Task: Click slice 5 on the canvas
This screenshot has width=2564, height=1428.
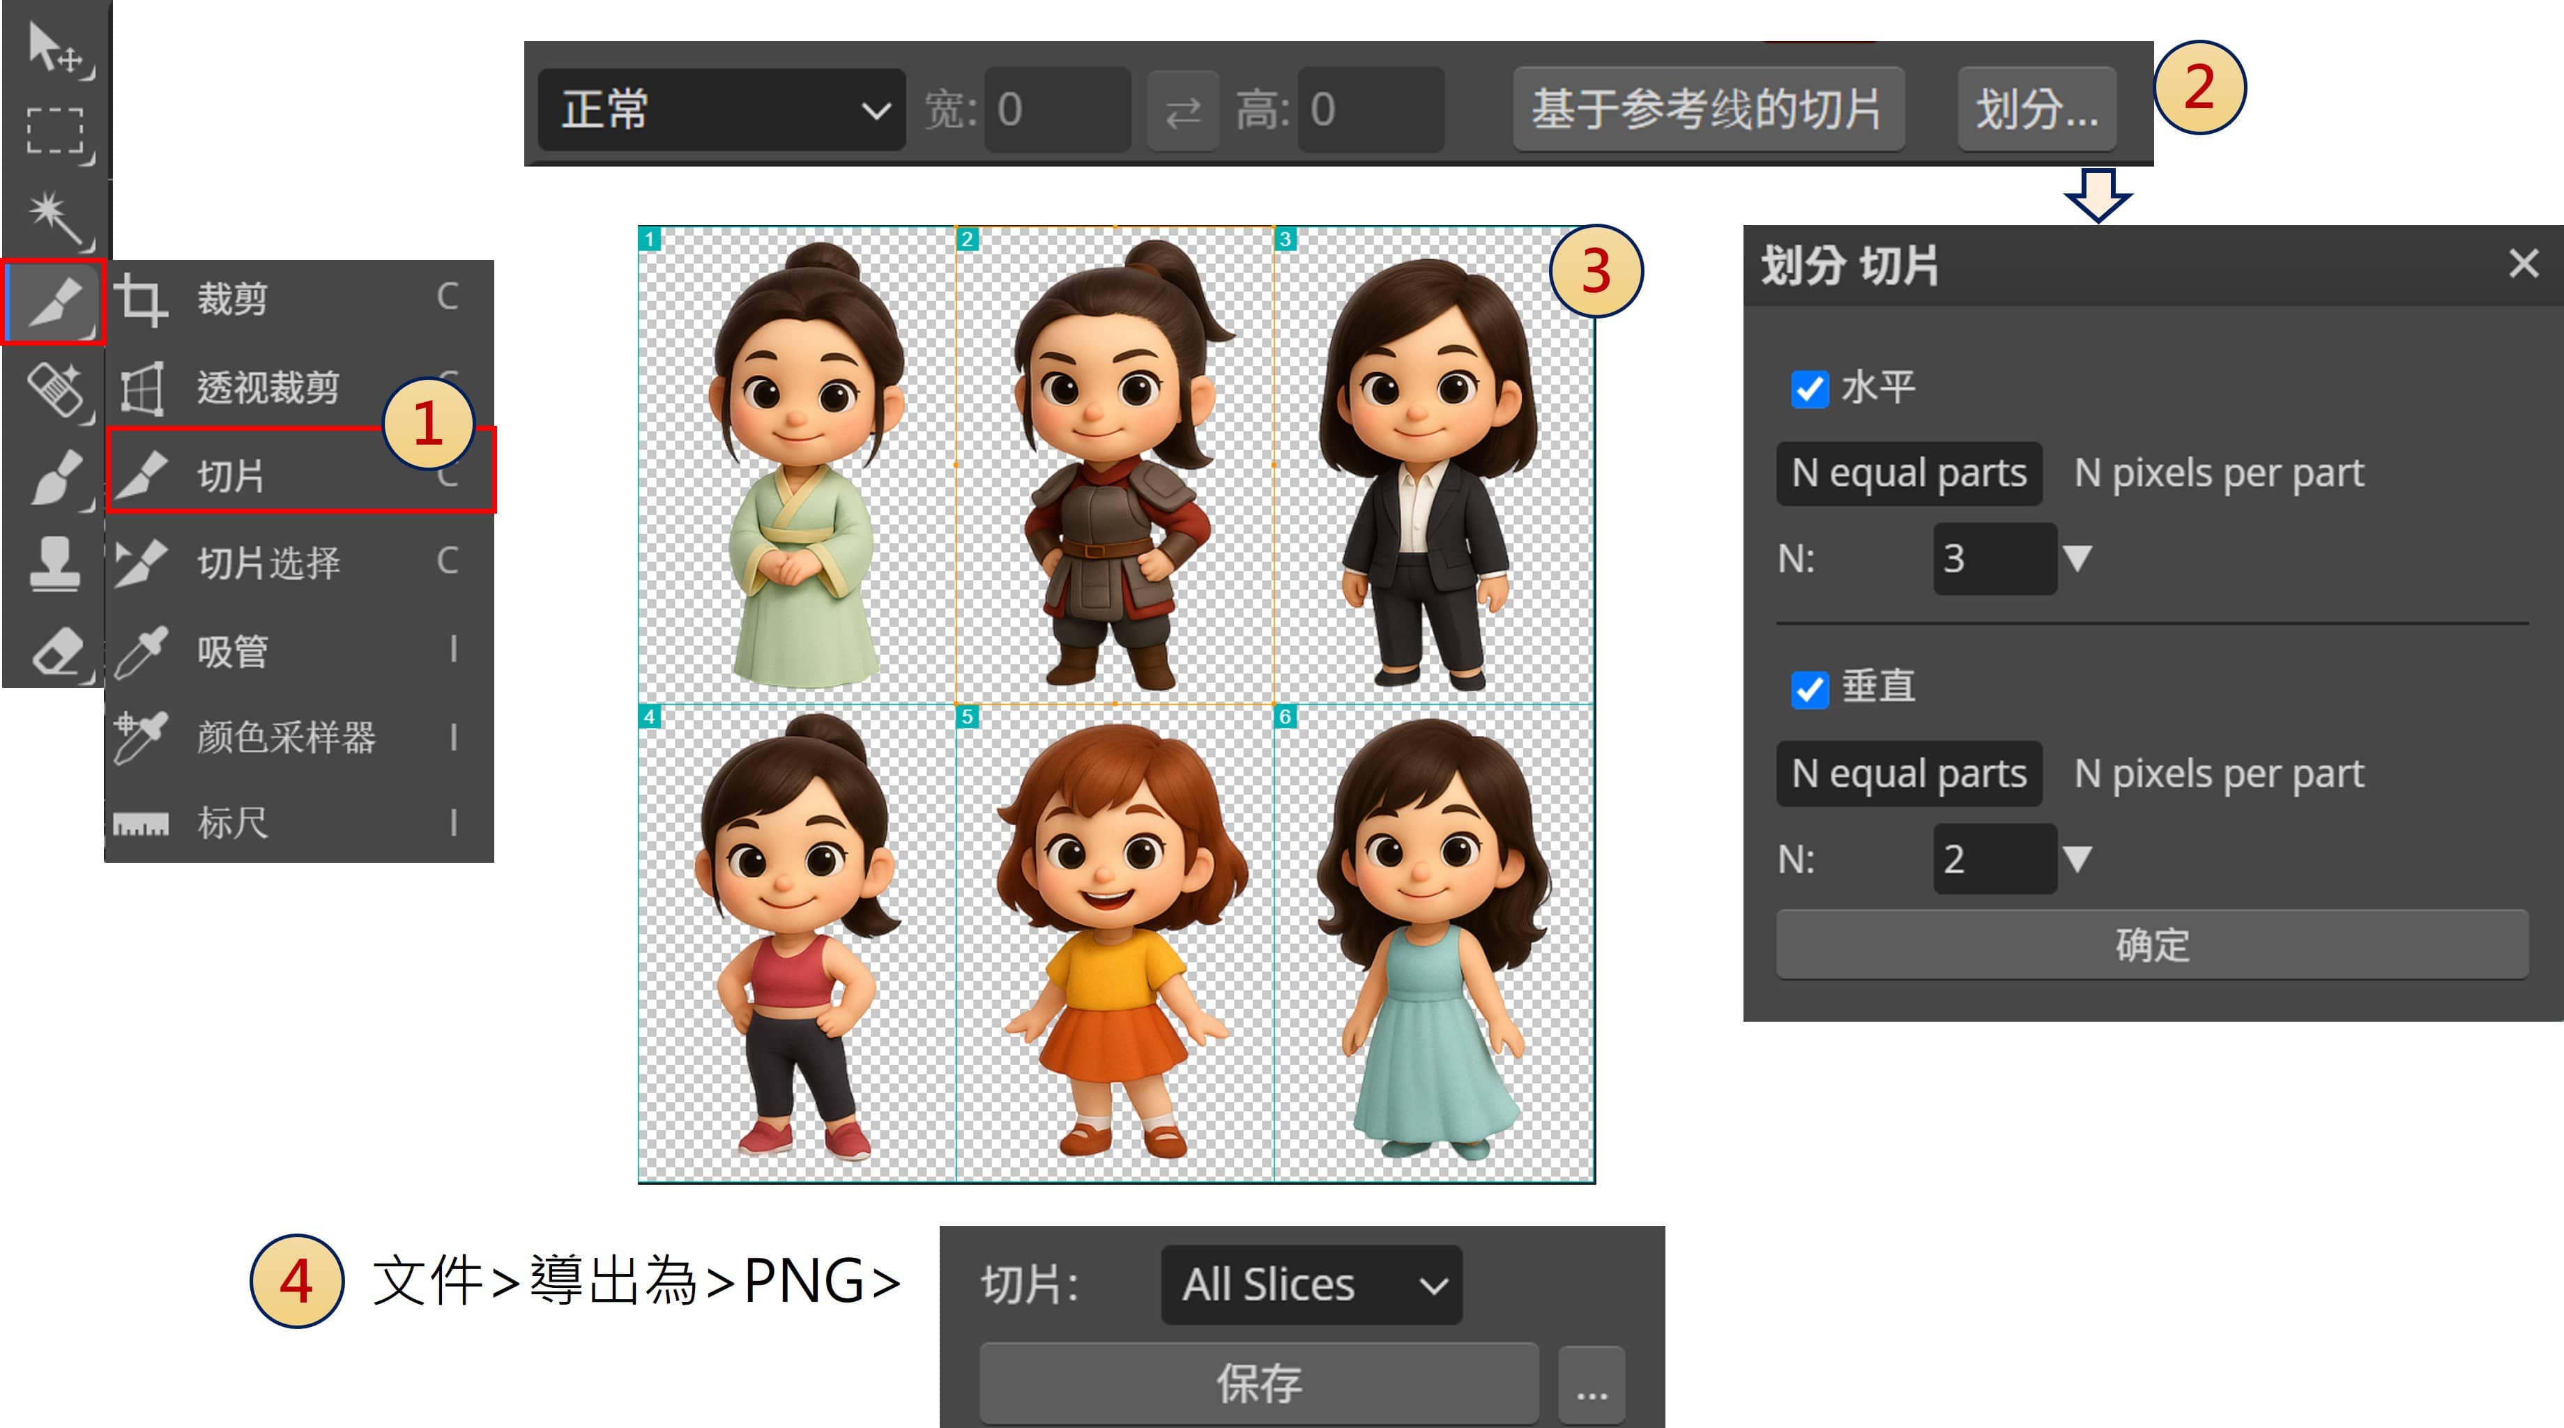Action: click(1114, 944)
